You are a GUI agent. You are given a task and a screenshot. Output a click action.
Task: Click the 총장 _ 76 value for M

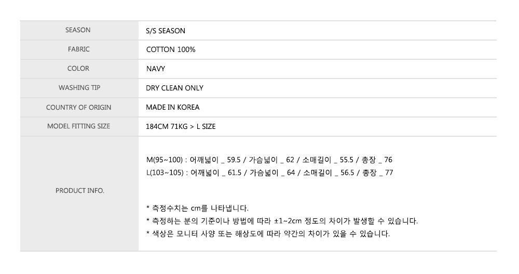[377, 160]
